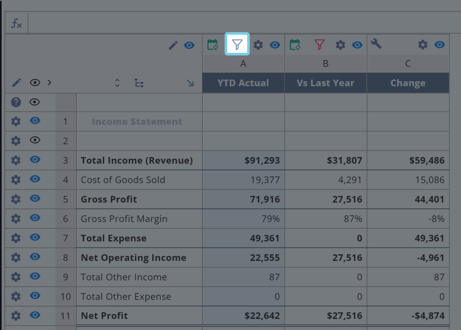Toggle visibility eye for Net Profit row
This screenshot has width=461, height=330.
(x=35, y=315)
